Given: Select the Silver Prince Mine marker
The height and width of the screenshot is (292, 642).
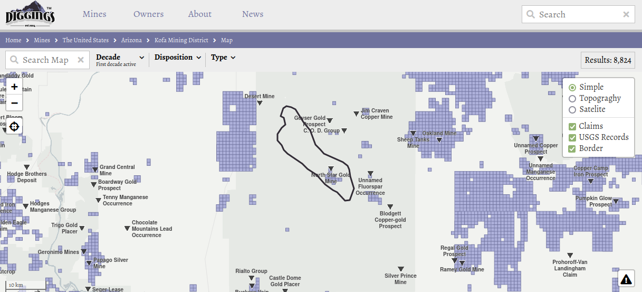Looking at the screenshot, I should tap(401, 269).
